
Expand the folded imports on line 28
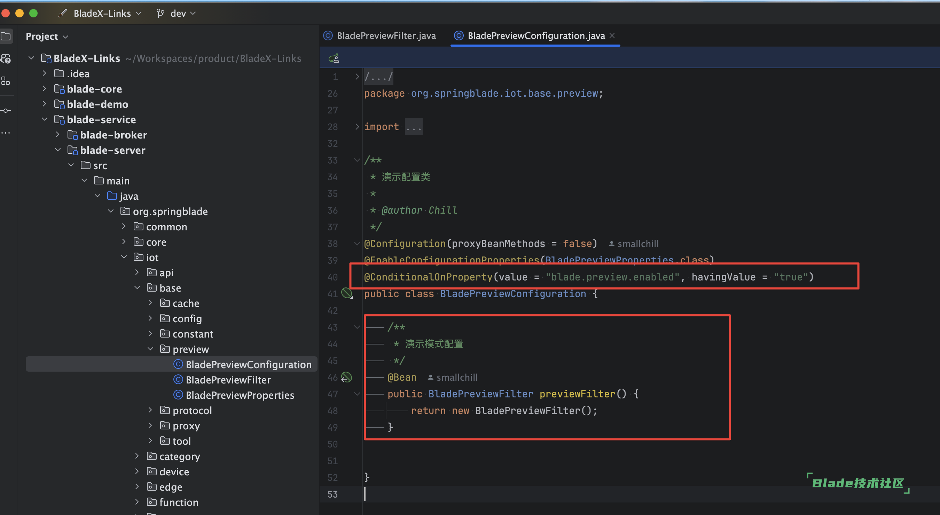coord(357,127)
